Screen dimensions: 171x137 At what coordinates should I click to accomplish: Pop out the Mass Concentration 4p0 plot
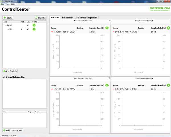pyautogui.click(x=109, y=78)
